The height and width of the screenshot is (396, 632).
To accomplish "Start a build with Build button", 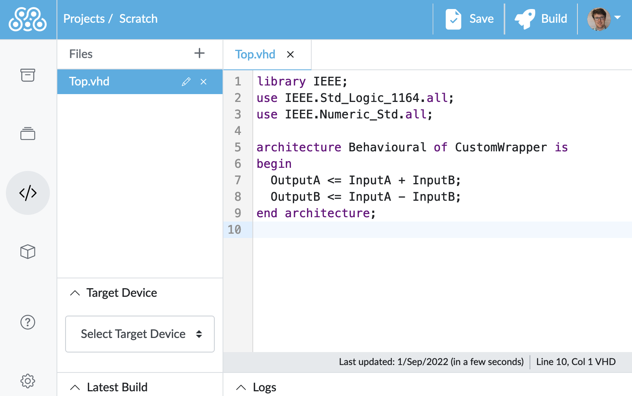I will (x=541, y=19).
